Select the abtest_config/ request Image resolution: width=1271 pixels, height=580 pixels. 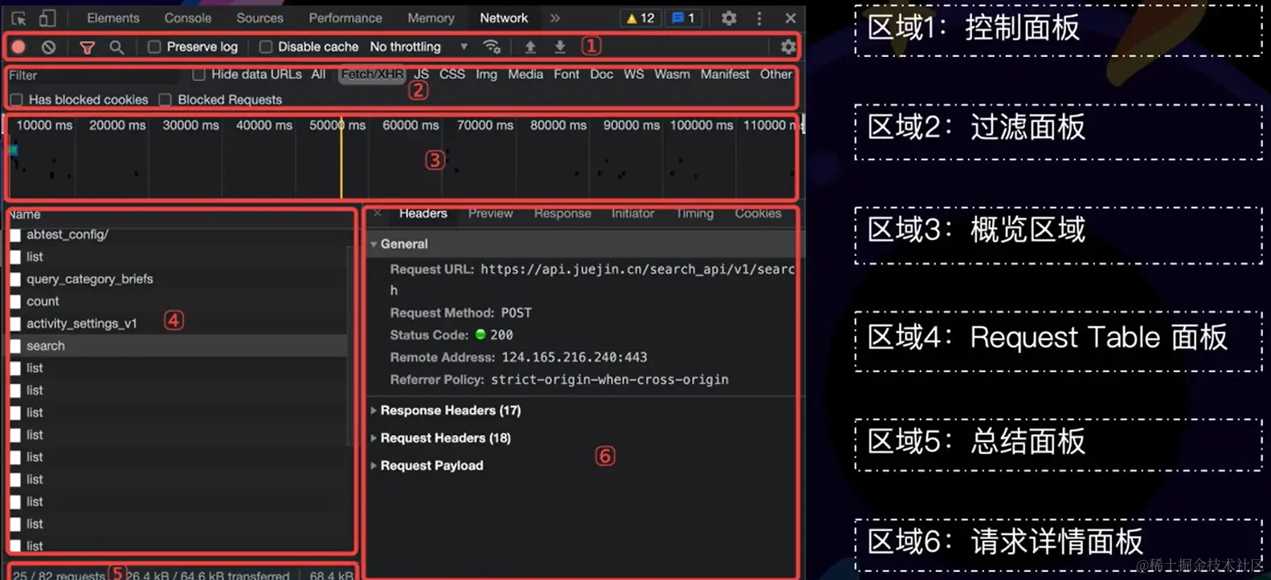click(67, 234)
